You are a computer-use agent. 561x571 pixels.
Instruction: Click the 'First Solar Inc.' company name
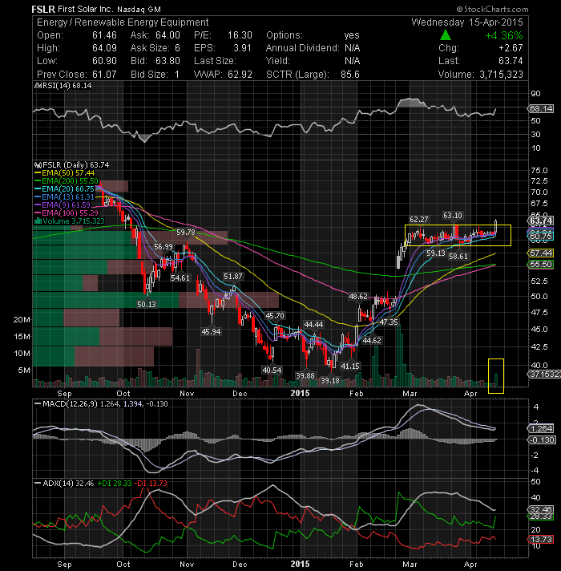click(85, 9)
